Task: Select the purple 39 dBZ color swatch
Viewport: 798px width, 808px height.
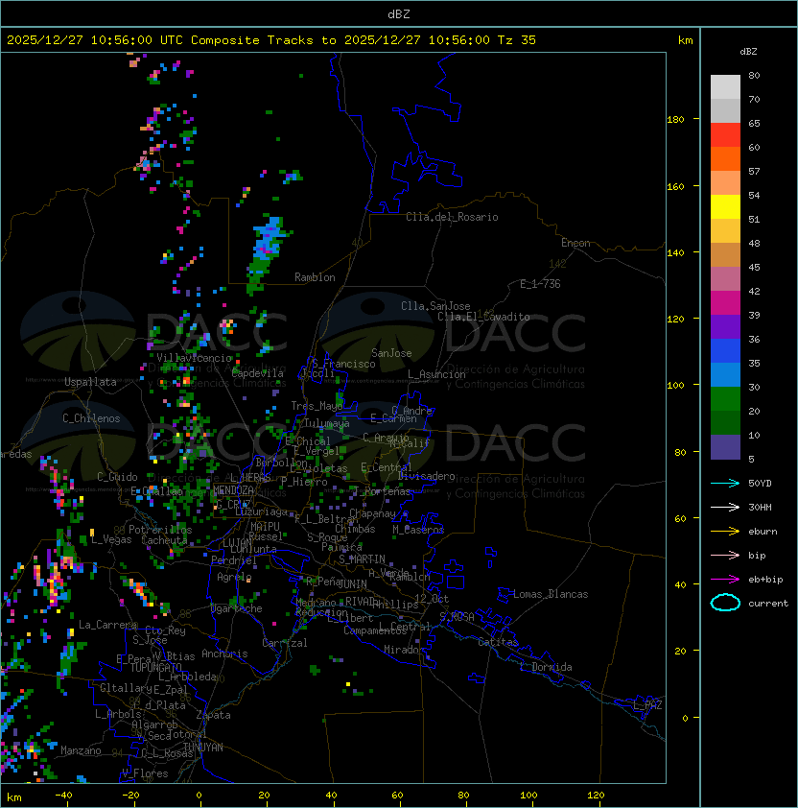Action: point(725,326)
